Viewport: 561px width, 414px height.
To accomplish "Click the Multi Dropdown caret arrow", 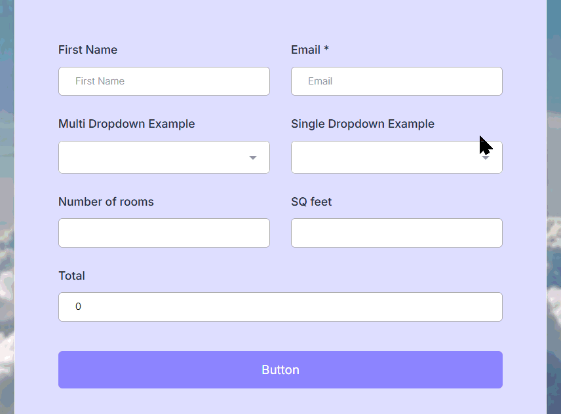I will (x=252, y=158).
